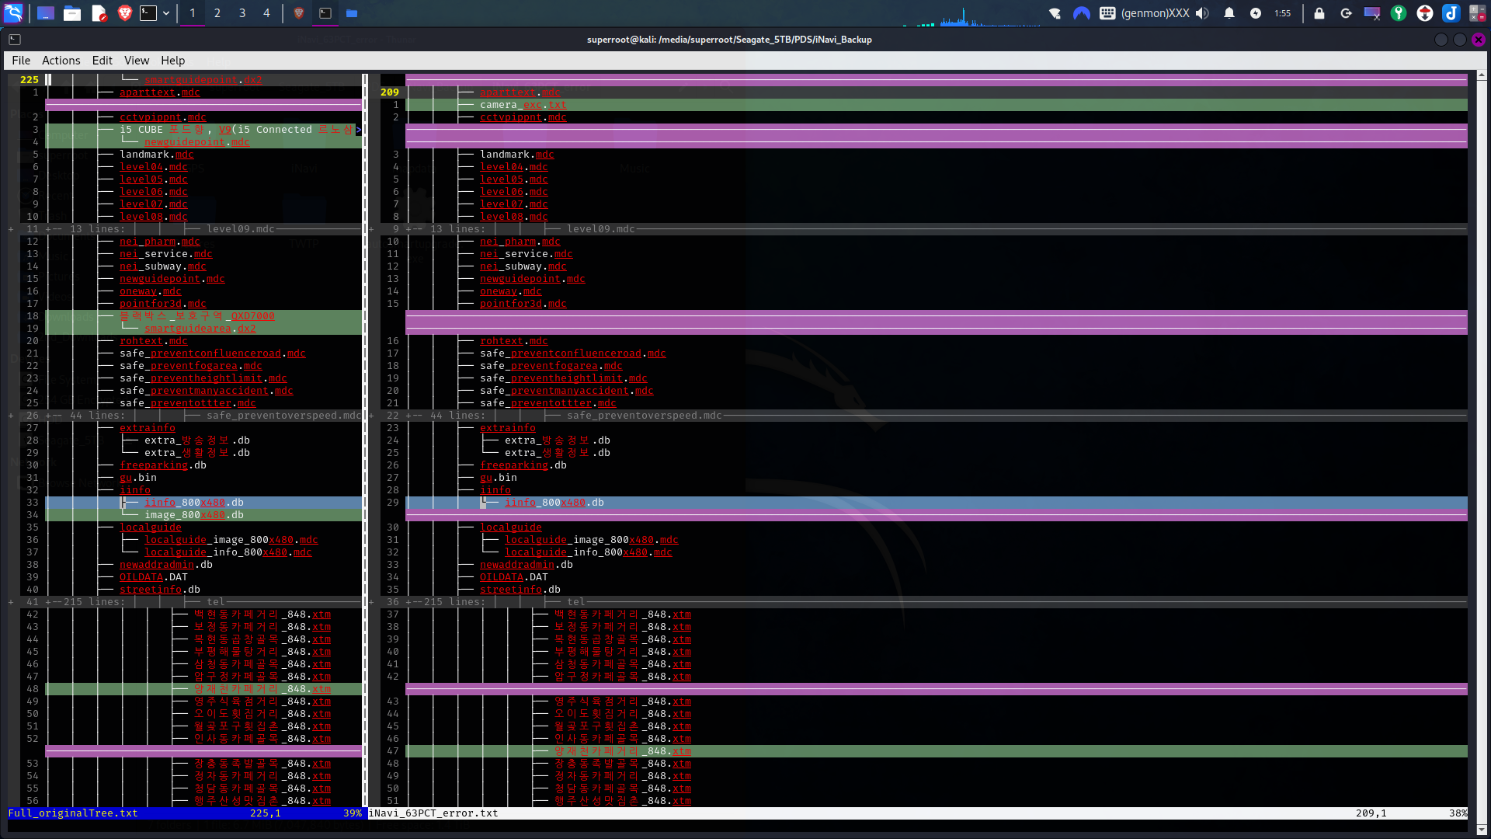Open the terminal launcher dropdown arrow
1491x839 pixels.
coord(166,13)
